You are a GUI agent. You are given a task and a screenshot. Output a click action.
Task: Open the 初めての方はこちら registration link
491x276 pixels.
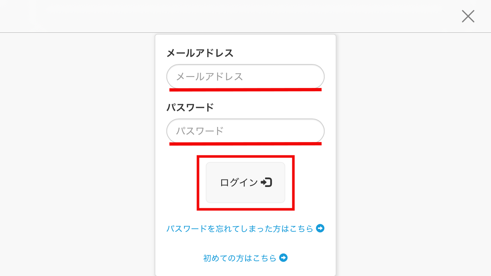pyautogui.click(x=239, y=258)
